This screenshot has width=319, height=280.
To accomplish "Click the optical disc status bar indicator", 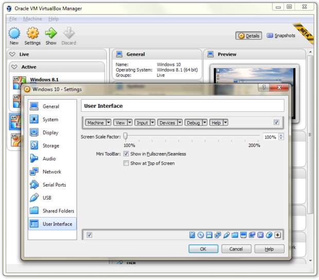I will [x=201, y=235].
